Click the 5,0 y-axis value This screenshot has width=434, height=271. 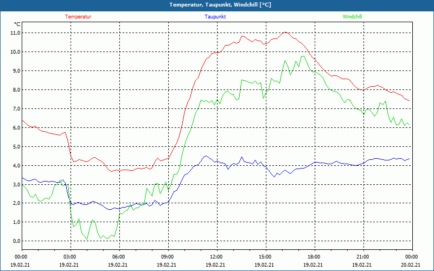[x=16, y=146]
